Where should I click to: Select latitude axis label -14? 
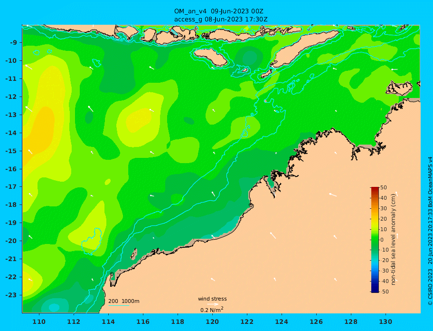click(x=11, y=133)
